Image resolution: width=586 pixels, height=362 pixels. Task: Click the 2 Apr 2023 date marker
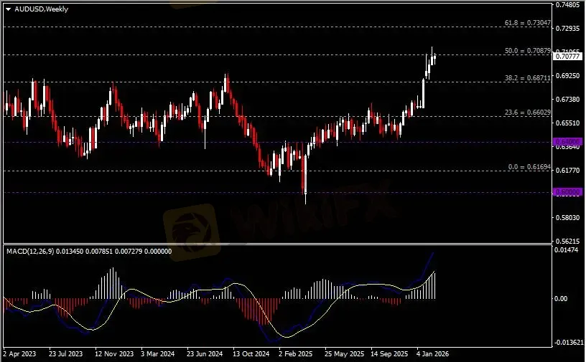(19, 353)
